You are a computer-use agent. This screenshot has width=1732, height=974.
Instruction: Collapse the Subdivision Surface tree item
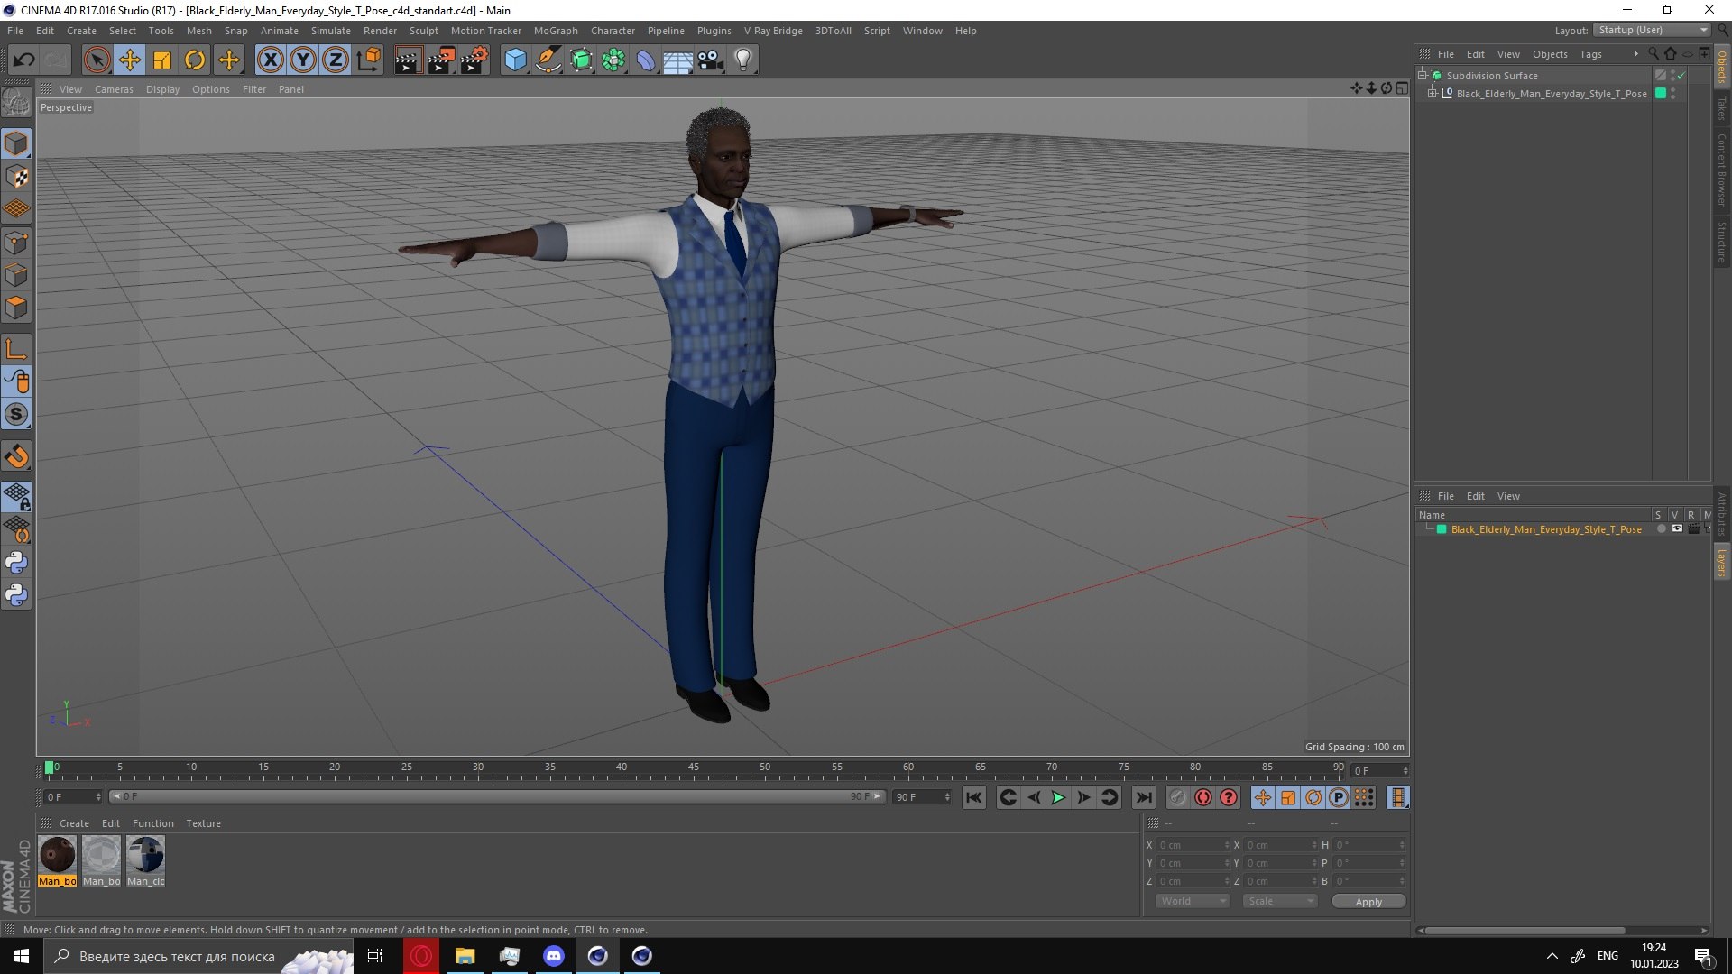point(1423,75)
